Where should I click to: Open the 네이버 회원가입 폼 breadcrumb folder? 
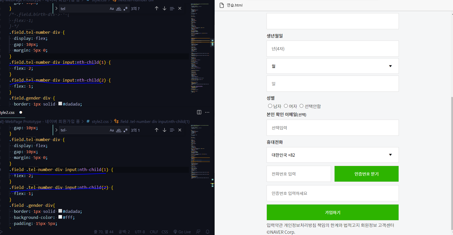62,121
